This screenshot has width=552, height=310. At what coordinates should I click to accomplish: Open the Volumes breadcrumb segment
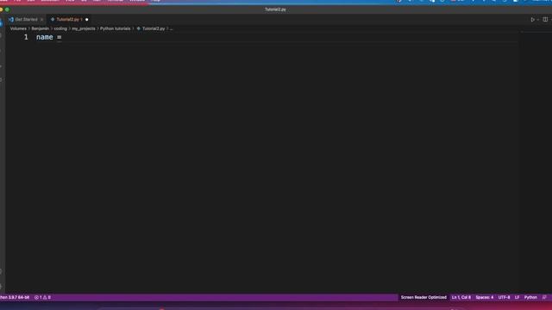(18, 28)
